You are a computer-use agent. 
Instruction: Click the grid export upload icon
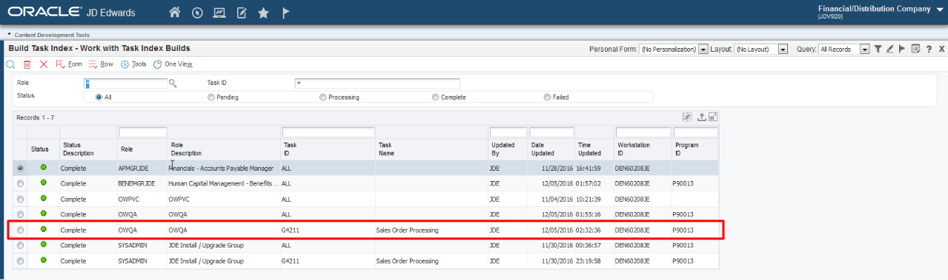(x=701, y=117)
